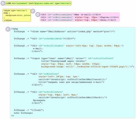Click the div line containing "Пароль:"

point(80,17)
